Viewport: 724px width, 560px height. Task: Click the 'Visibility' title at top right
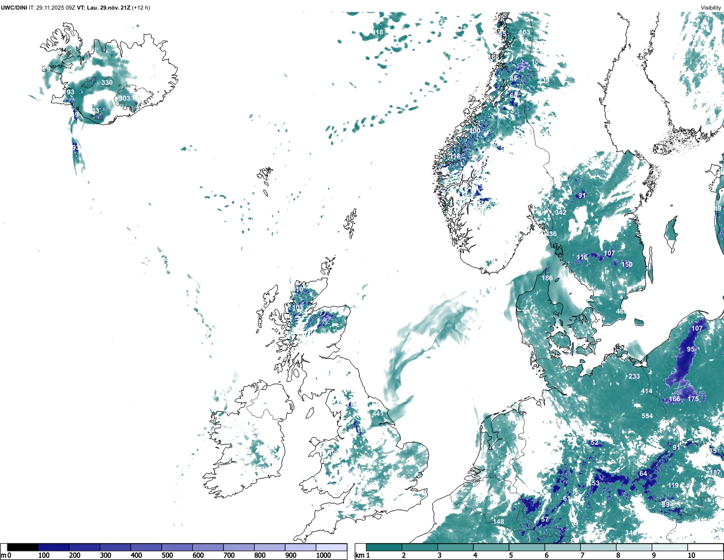coord(710,7)
